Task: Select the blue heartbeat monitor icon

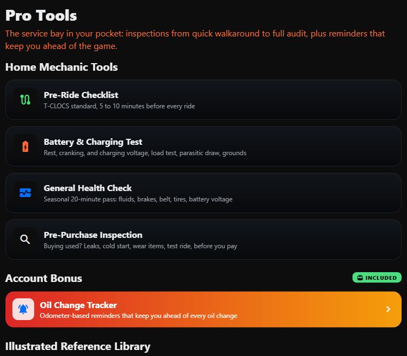Action: tap(25, 193)
